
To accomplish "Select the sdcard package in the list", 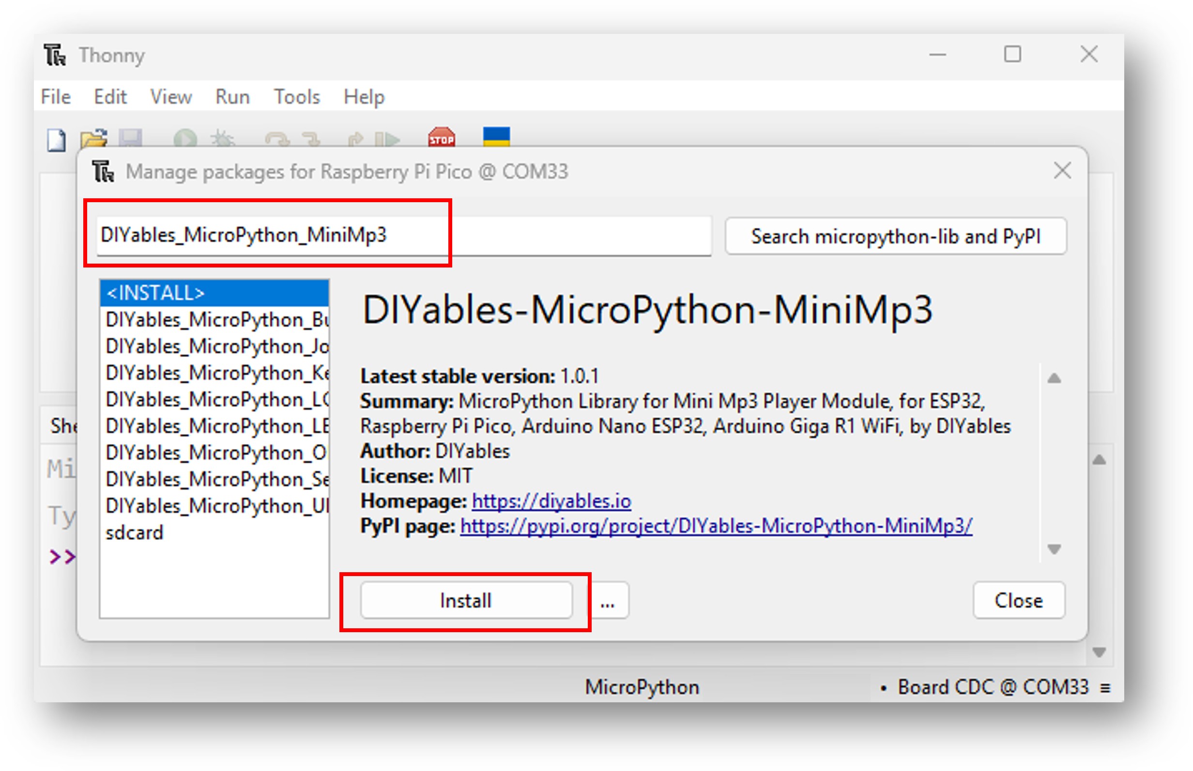I will tap(135, 532).
